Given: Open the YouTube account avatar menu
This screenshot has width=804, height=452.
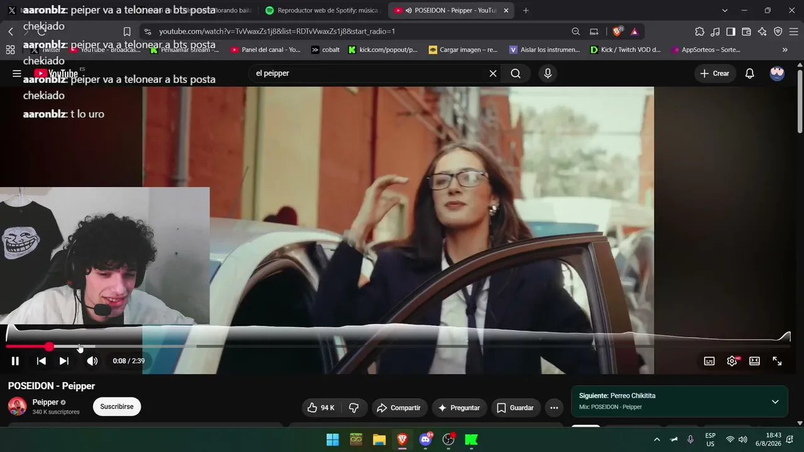Looking at the screenshot, I should click(777, 73).
